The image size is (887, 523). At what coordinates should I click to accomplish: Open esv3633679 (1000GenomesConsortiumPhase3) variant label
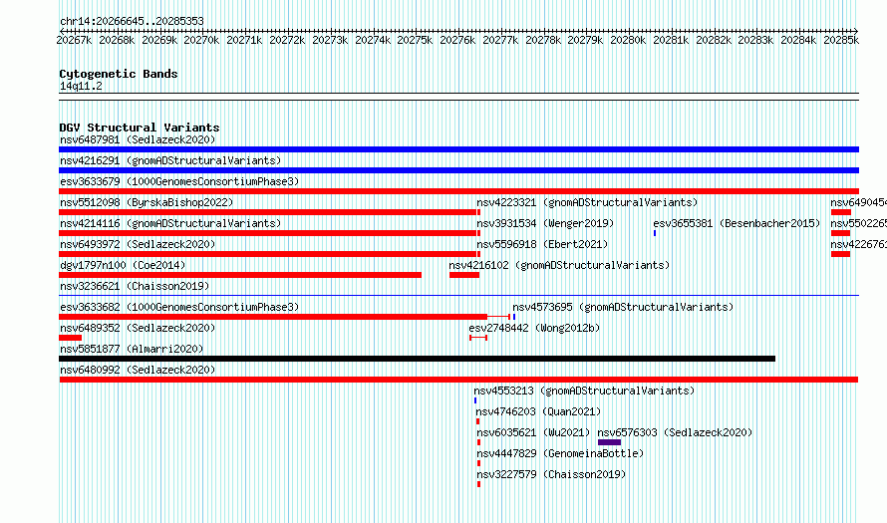coord(179,181)
